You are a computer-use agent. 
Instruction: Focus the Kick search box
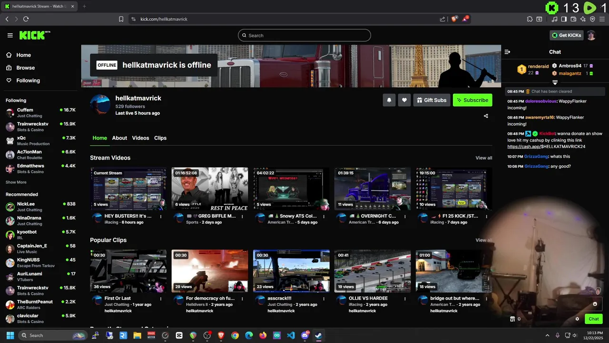(x=304, y=35)
